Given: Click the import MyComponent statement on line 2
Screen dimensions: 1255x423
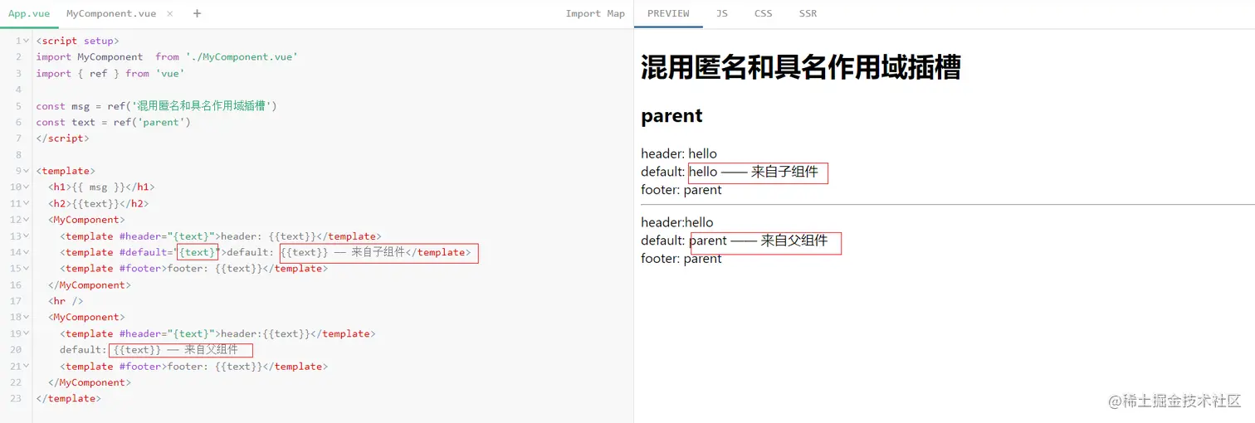Looking at the screenshot, I should (x=167, y=56).
